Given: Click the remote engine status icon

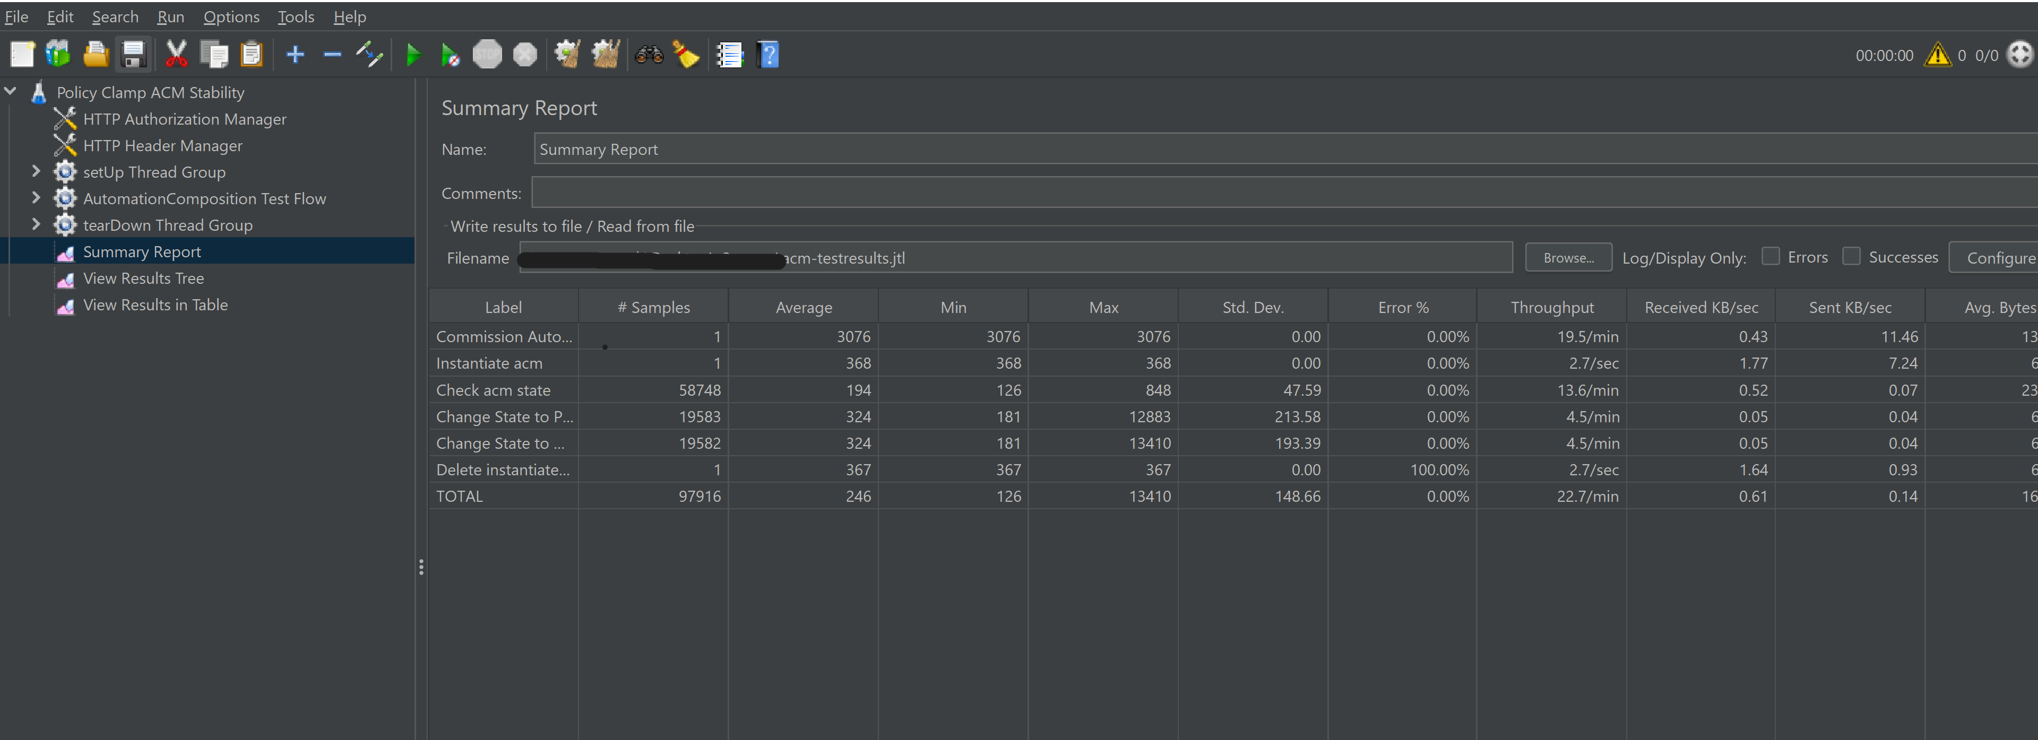Looking at the screenshot, I should [2020, 55].
